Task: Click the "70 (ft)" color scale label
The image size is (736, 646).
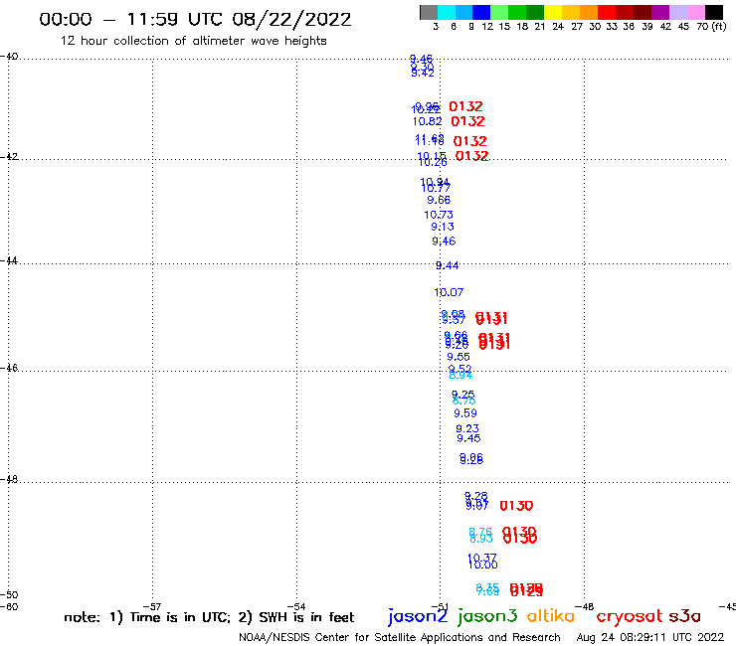Action: (711, 26)
